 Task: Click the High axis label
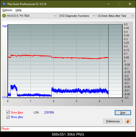pos(5,26)
